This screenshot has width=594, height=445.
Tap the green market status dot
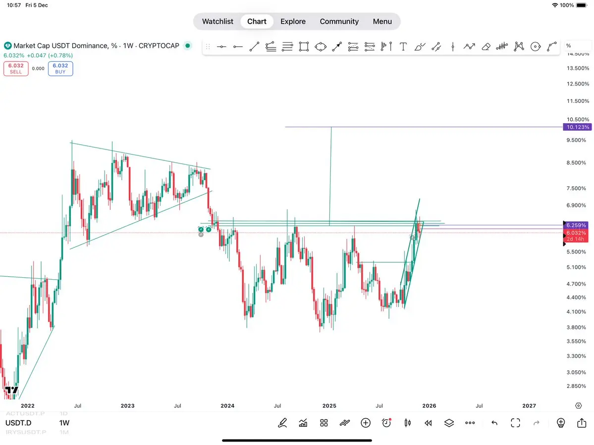(188, 46)
